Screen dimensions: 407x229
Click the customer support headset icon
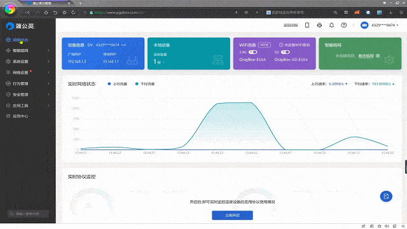[x=319, y=25]
